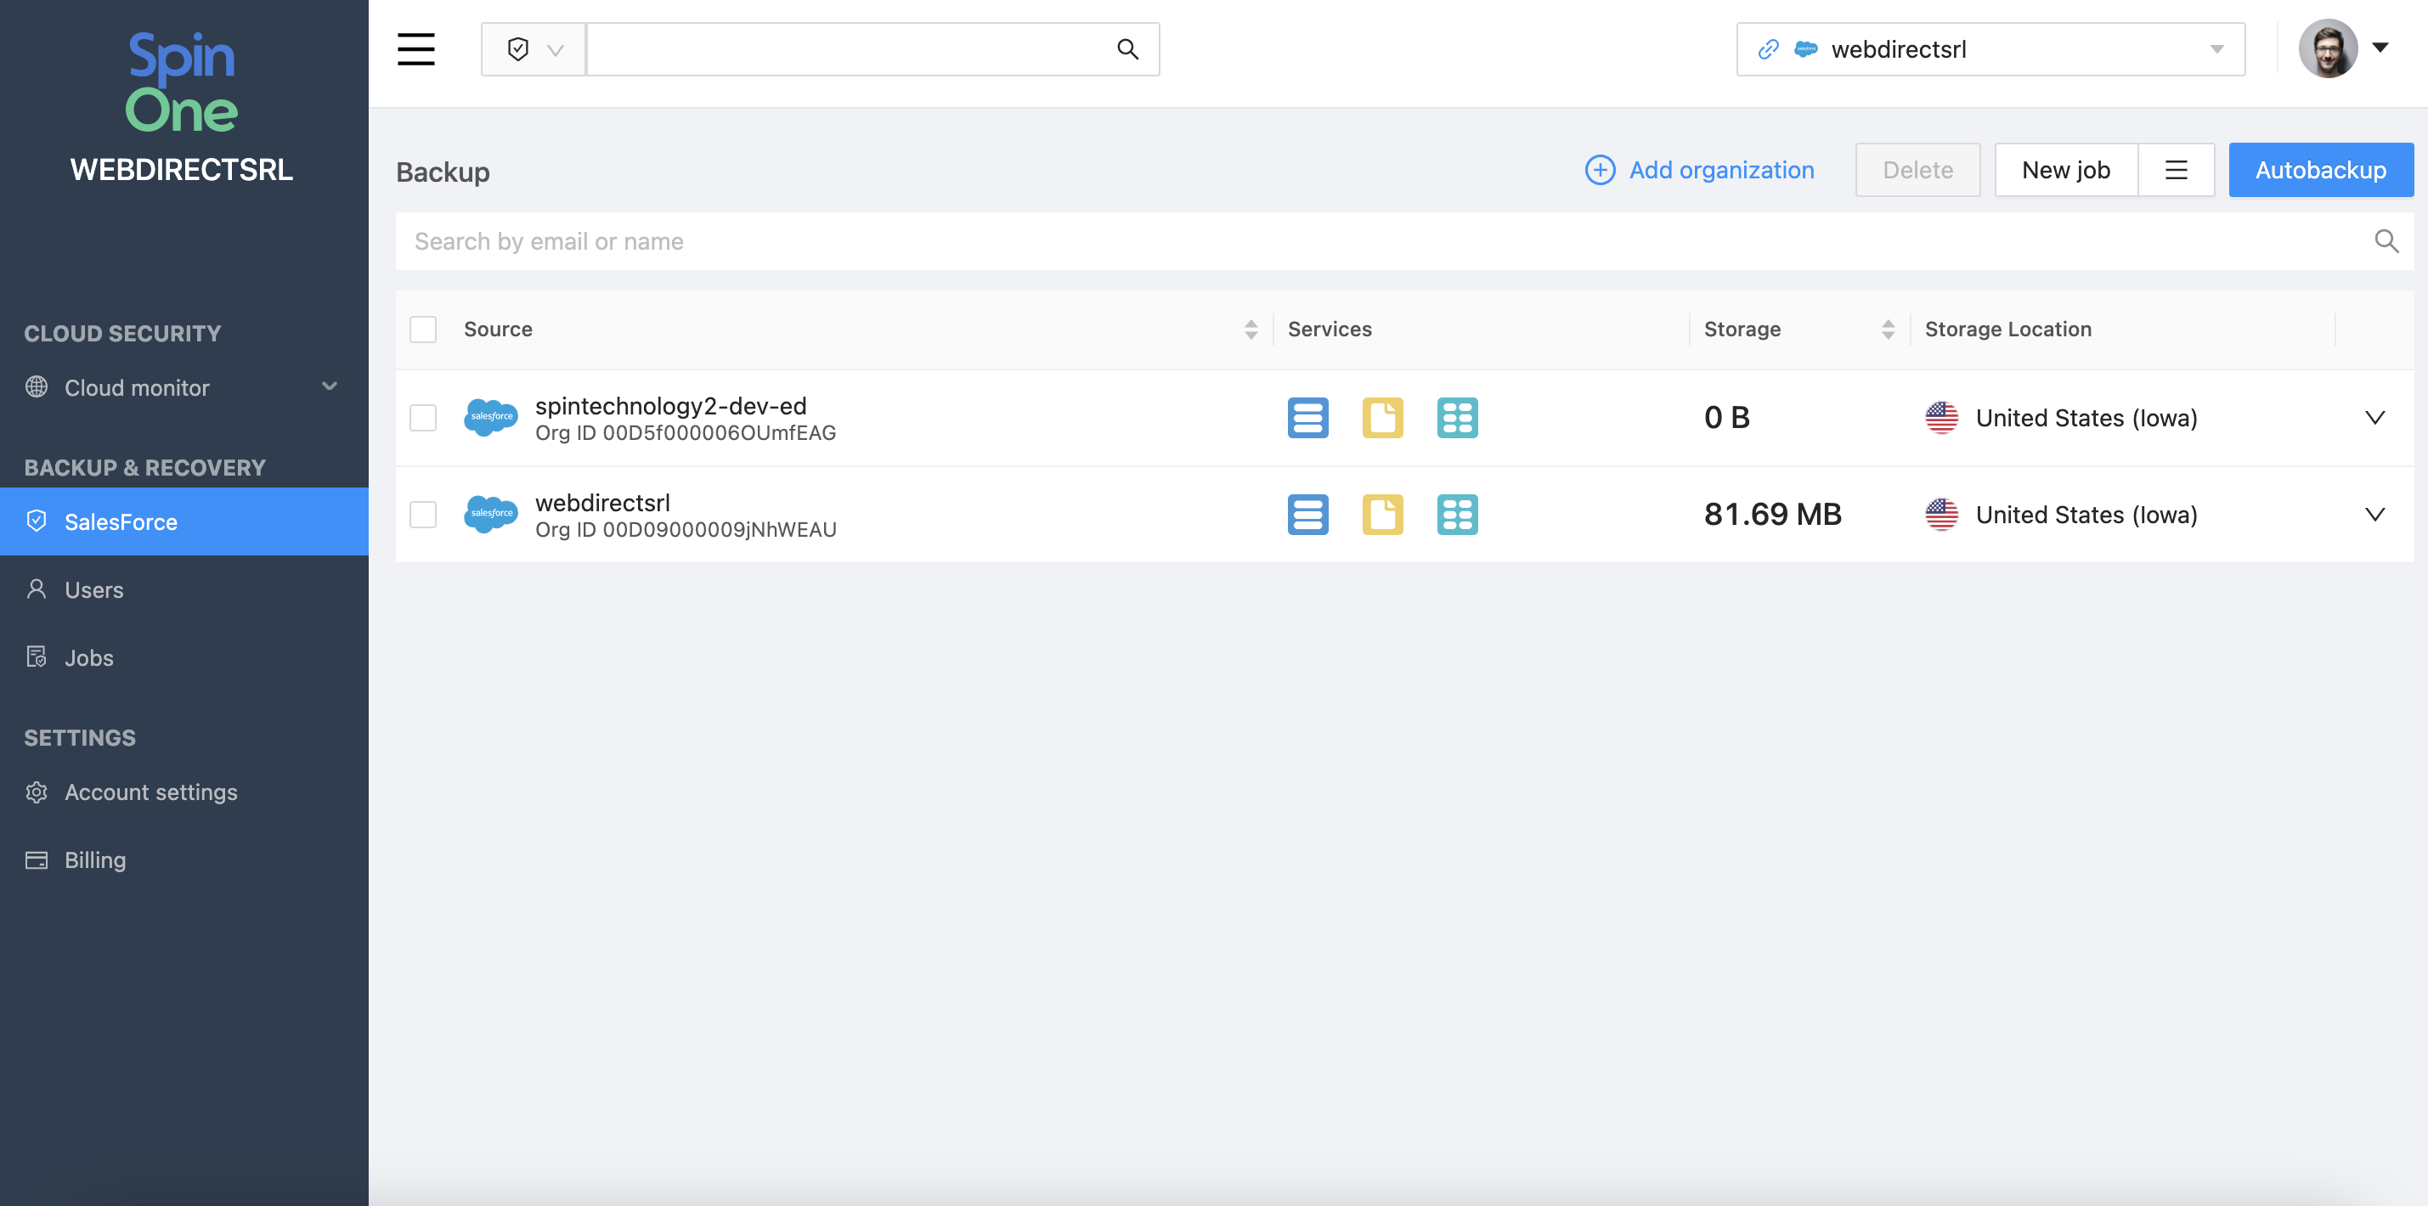
Task: Expand the Cloud monitor sidebar submenu
Action: pyautogui.click(x=329, y=386)
